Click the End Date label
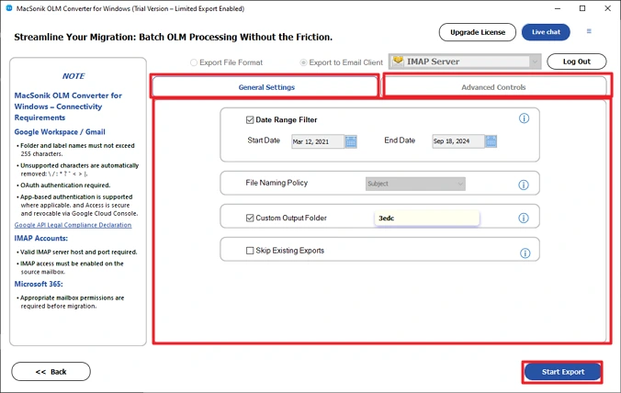The height and width of the screenshot is (393, 621). click(400, 140)
